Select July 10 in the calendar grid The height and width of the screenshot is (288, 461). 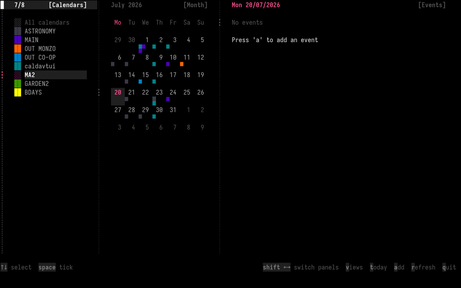click(x=173, y=58)
